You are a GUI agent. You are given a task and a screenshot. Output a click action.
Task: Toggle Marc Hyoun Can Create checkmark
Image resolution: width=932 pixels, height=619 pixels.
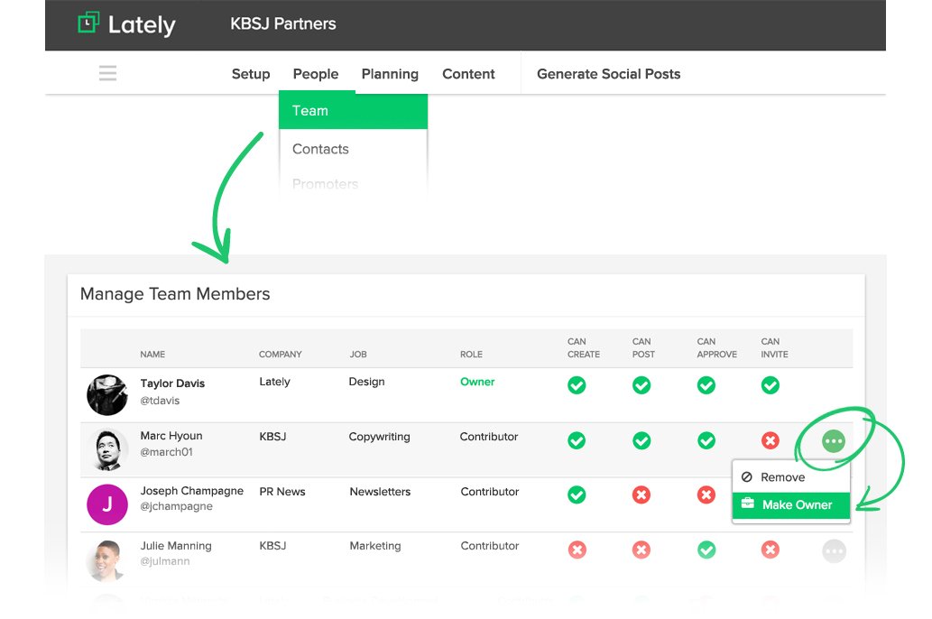[x=577, y=440]
